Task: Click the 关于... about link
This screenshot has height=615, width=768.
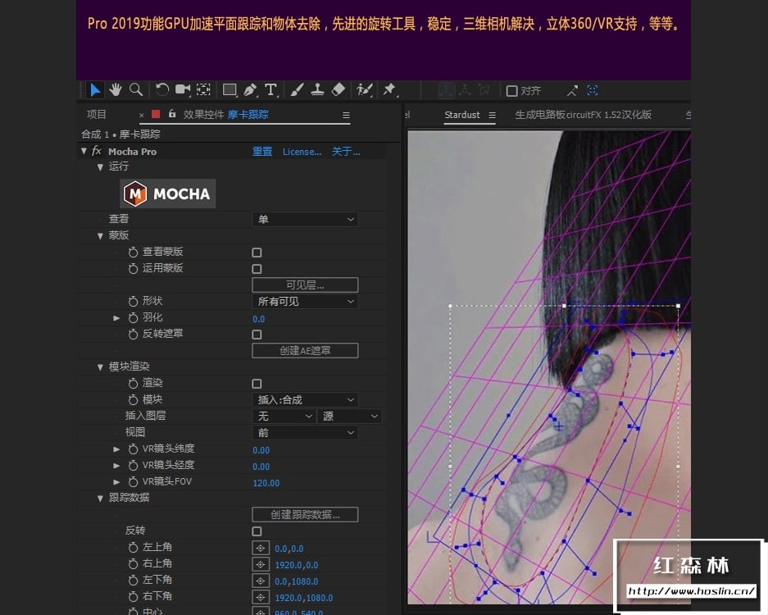Action: (x=345, y=152)
